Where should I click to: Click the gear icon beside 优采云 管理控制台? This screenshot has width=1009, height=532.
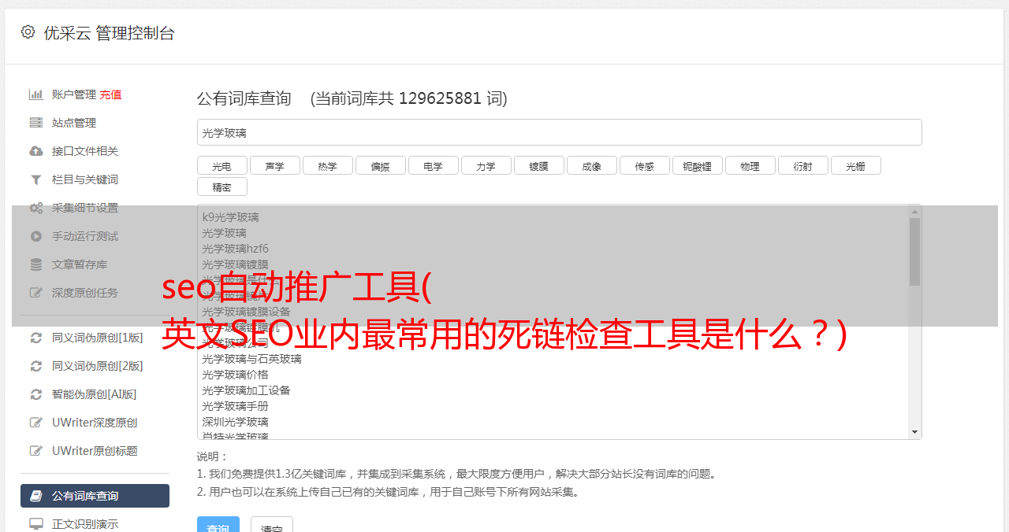click(28, 32)
